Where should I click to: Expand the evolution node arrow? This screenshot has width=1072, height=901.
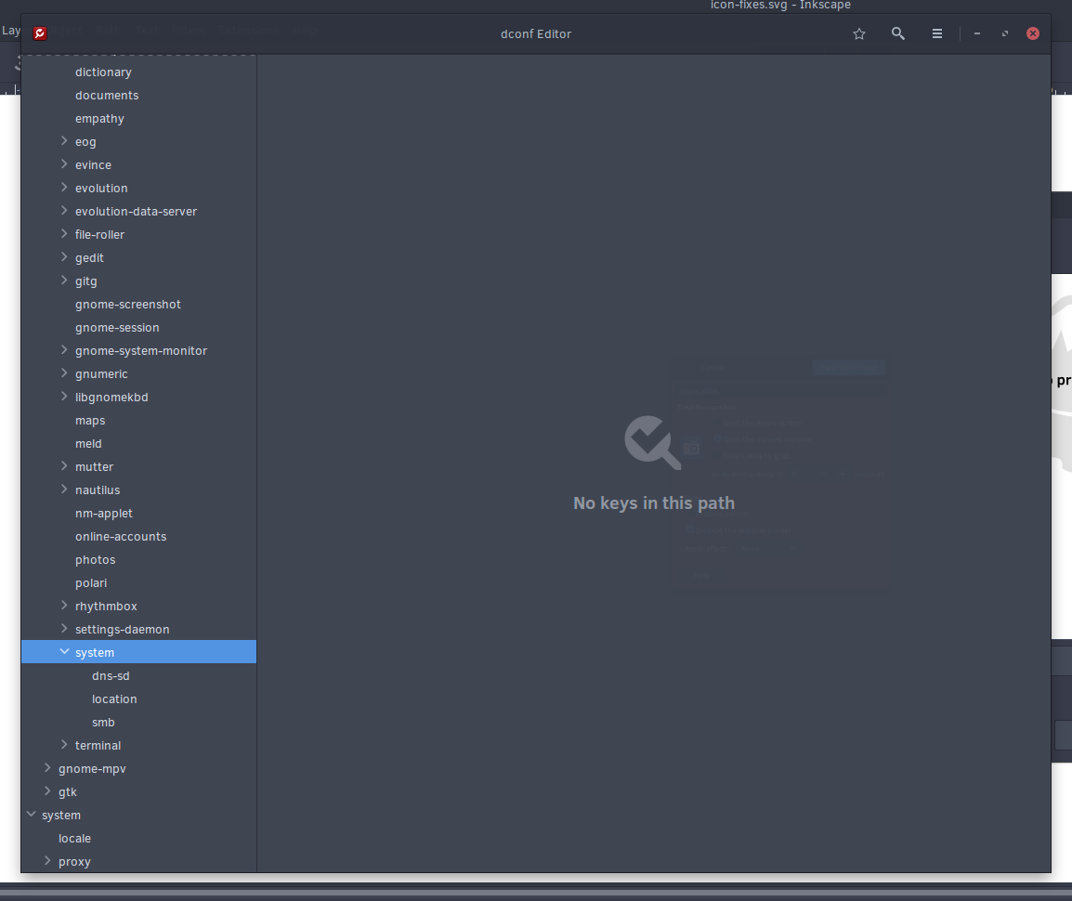64,188
